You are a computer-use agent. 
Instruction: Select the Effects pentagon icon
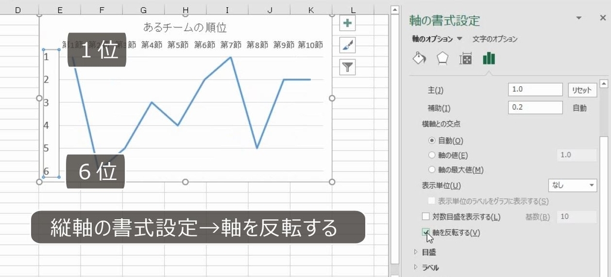tap(442, 58)
